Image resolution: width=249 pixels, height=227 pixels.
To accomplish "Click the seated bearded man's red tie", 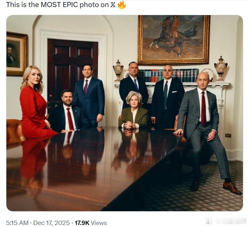I will (70, 119).
